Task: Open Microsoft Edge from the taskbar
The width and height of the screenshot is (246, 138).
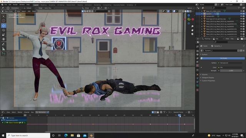Action: [x=66, y=135]
